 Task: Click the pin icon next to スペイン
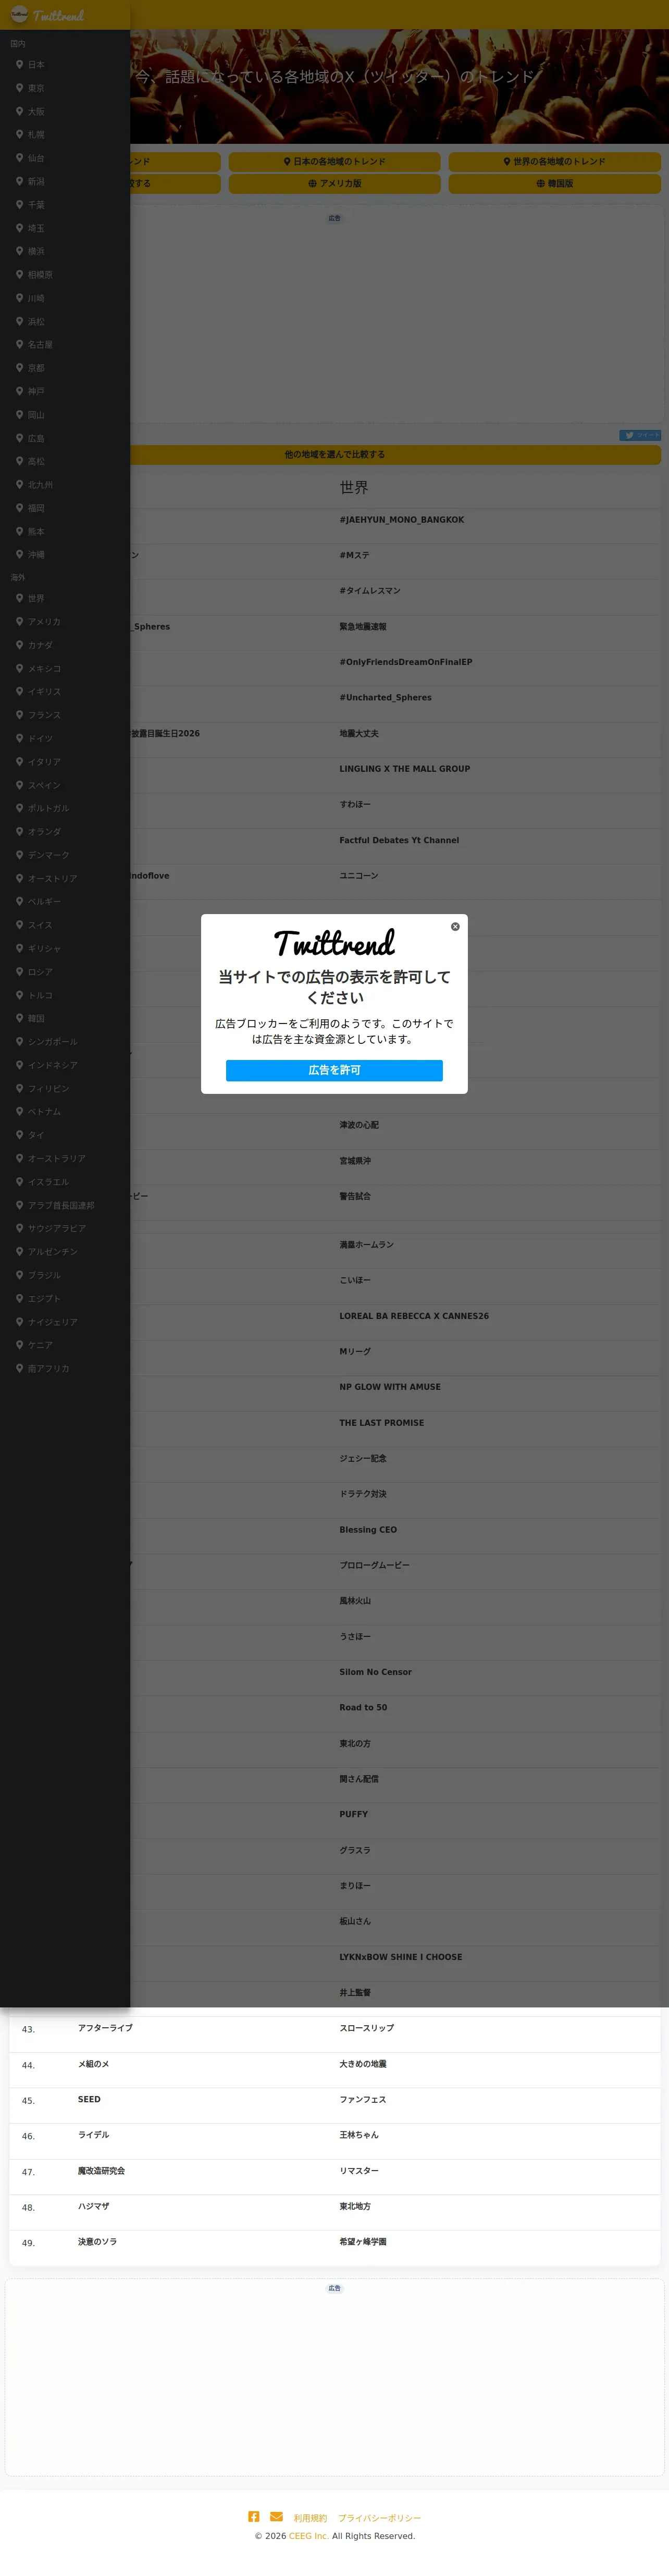click(19, 785)
